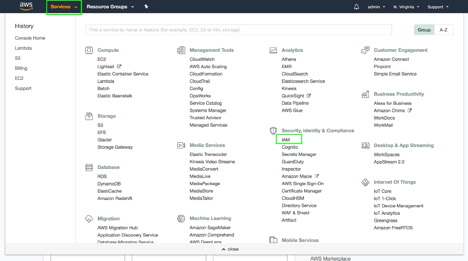The width and height of the screenshot is (468, 261).
Task: Open Lambda from History list
Action: [x=23, y=48]
